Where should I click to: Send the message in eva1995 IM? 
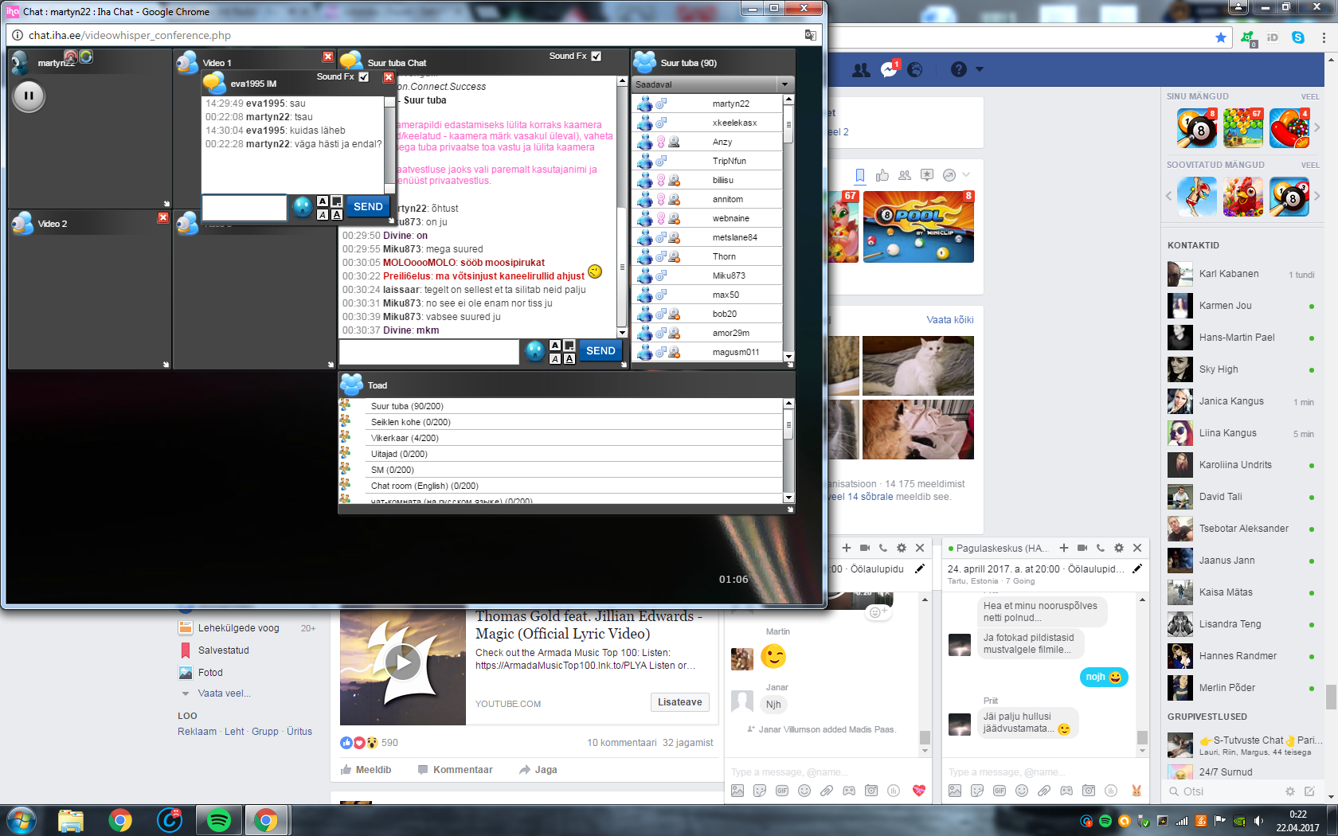pos(368,206)
